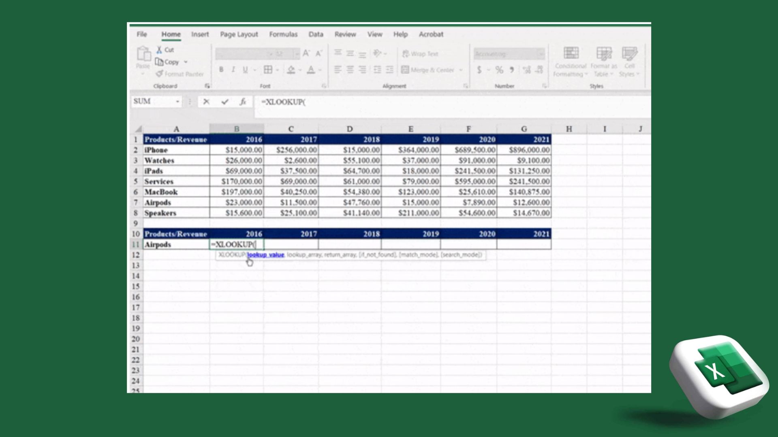Toggle Wrap Text
Viewport: 778px width, 437px height.
click(420, 53)
